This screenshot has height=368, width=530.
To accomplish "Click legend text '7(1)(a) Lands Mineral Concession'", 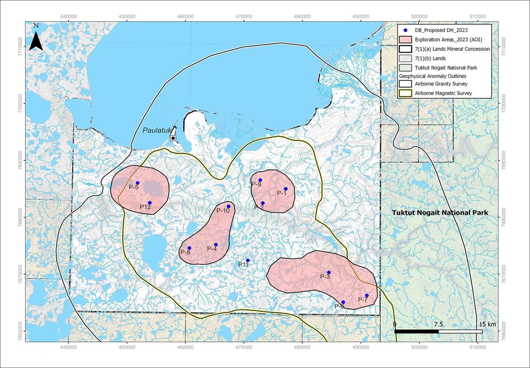I will (x=453, y=49).
